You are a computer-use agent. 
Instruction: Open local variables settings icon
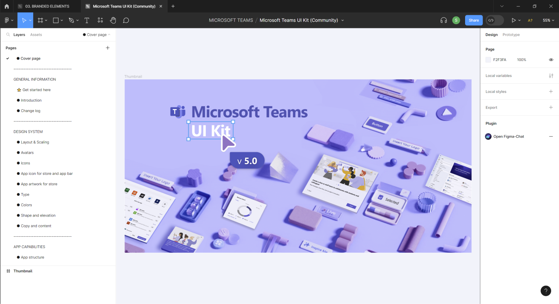(x=551, y=76)
